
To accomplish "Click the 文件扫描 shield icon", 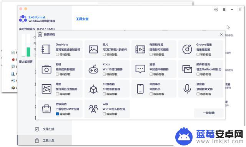I will 37,129.
